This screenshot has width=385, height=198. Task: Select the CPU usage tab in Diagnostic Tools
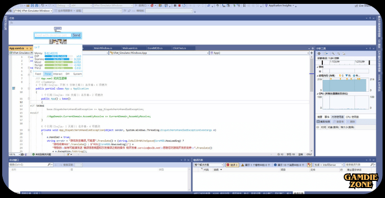click(352, 117)
